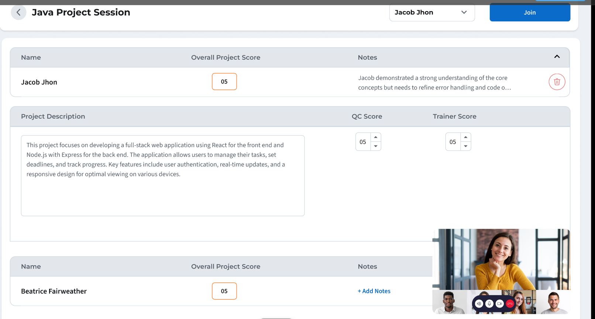Select the bottom-left man's video thumbnail
This screenshot has height=319, width=595.
click(449, 302)
